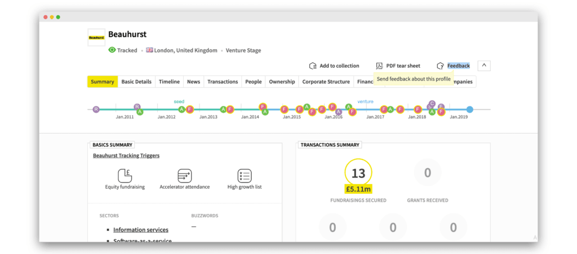The image size is (577, 254).
Task: Select the Corporate Structure tab
Action: point(326,82)
